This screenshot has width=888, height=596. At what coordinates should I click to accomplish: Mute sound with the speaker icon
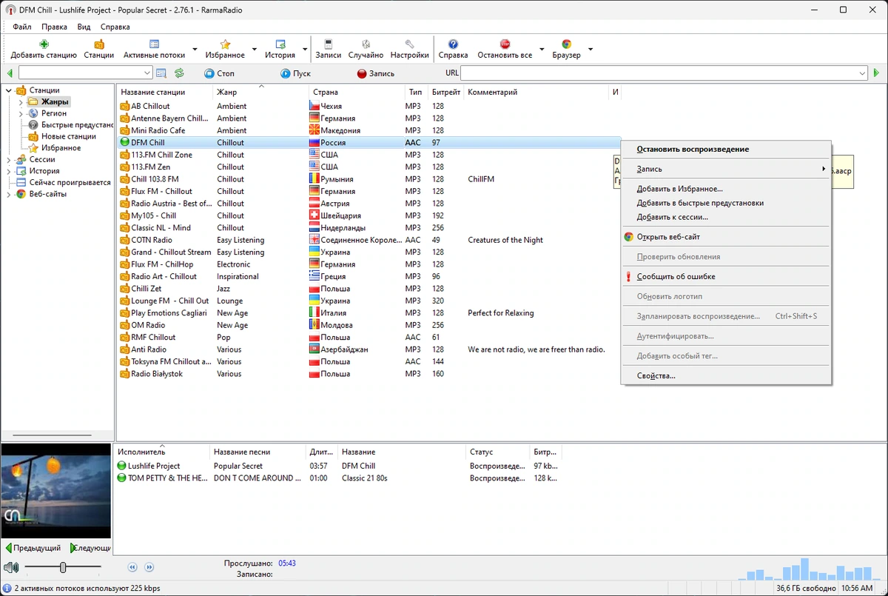[11, 568]
